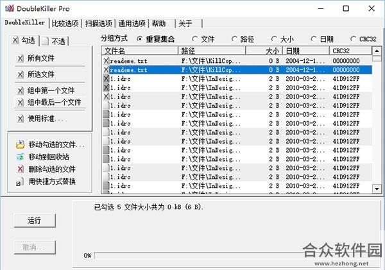Click 组中最后一个文件 option

coord(55,103)
